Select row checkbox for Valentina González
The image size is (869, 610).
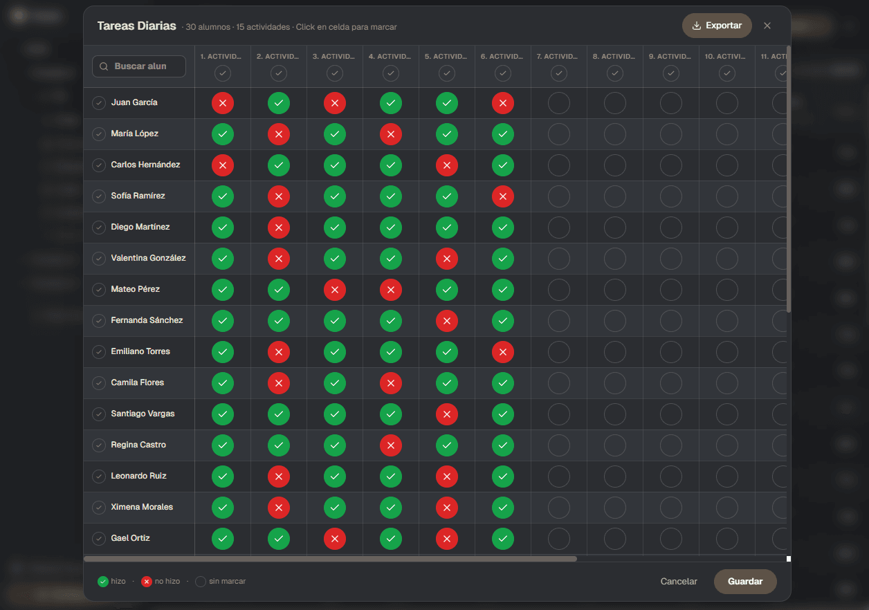click(99, 259)
